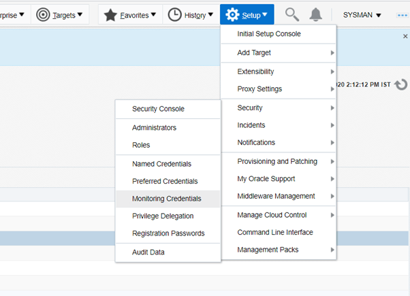Open the SYSMAN user dropdown
Image resolution: width=410 pixels, height=296 pixels.
362,15
